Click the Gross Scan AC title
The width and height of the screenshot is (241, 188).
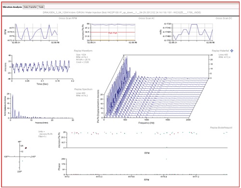(147, 18)
